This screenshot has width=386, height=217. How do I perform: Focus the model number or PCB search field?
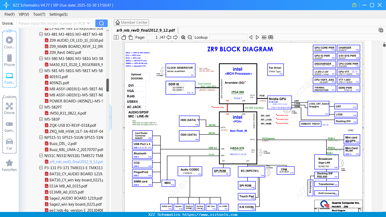pos(52,23)
